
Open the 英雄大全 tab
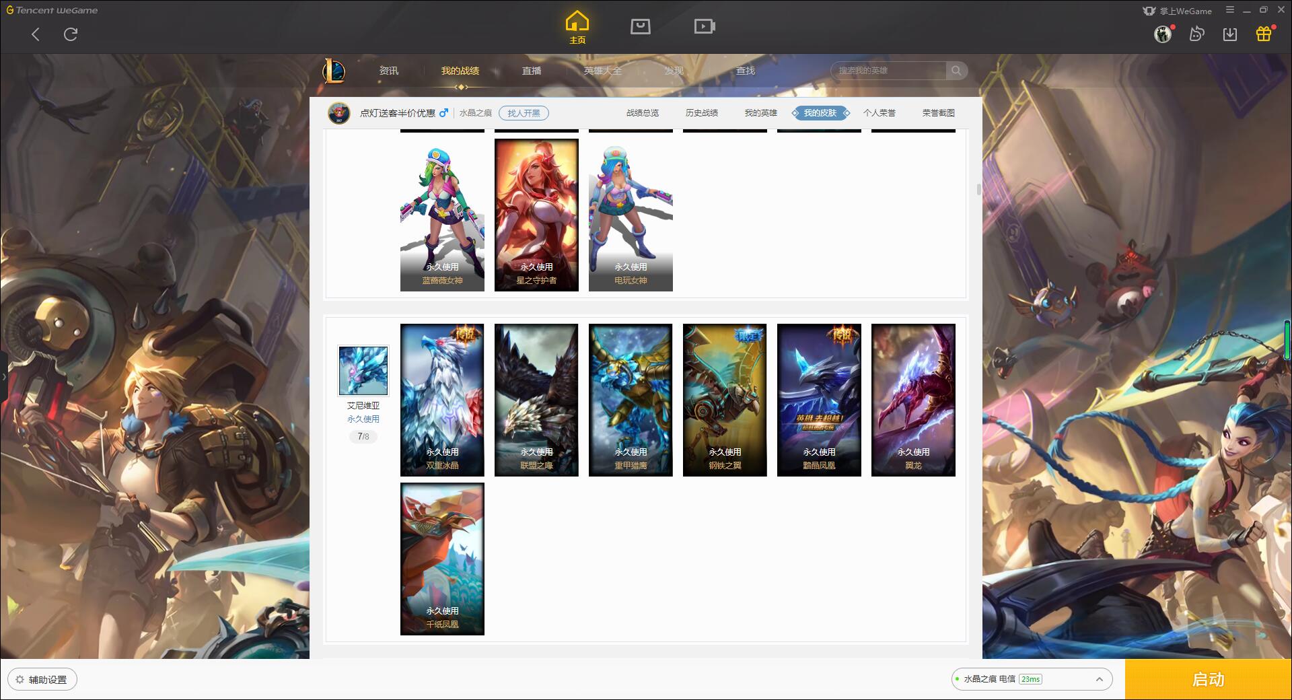coord(603,71)
